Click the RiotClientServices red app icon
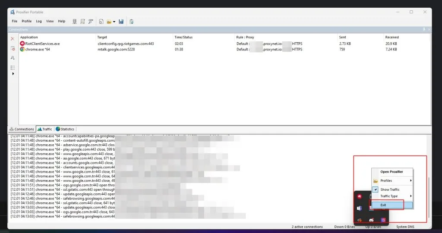The height and width of the screenshot is (233, 442). 22,43
